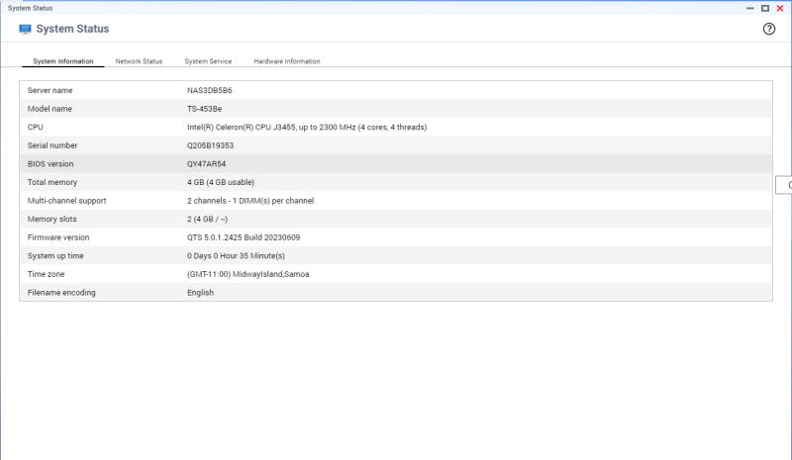This screenshot has height=460, width=792.
Task: Select firmware version QTS 5.0.1.2425 text
Action: point(244,237)
